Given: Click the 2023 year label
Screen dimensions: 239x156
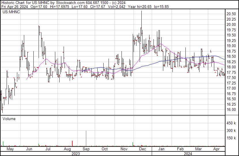Looking at the screenshot, I should coord(76,153).
